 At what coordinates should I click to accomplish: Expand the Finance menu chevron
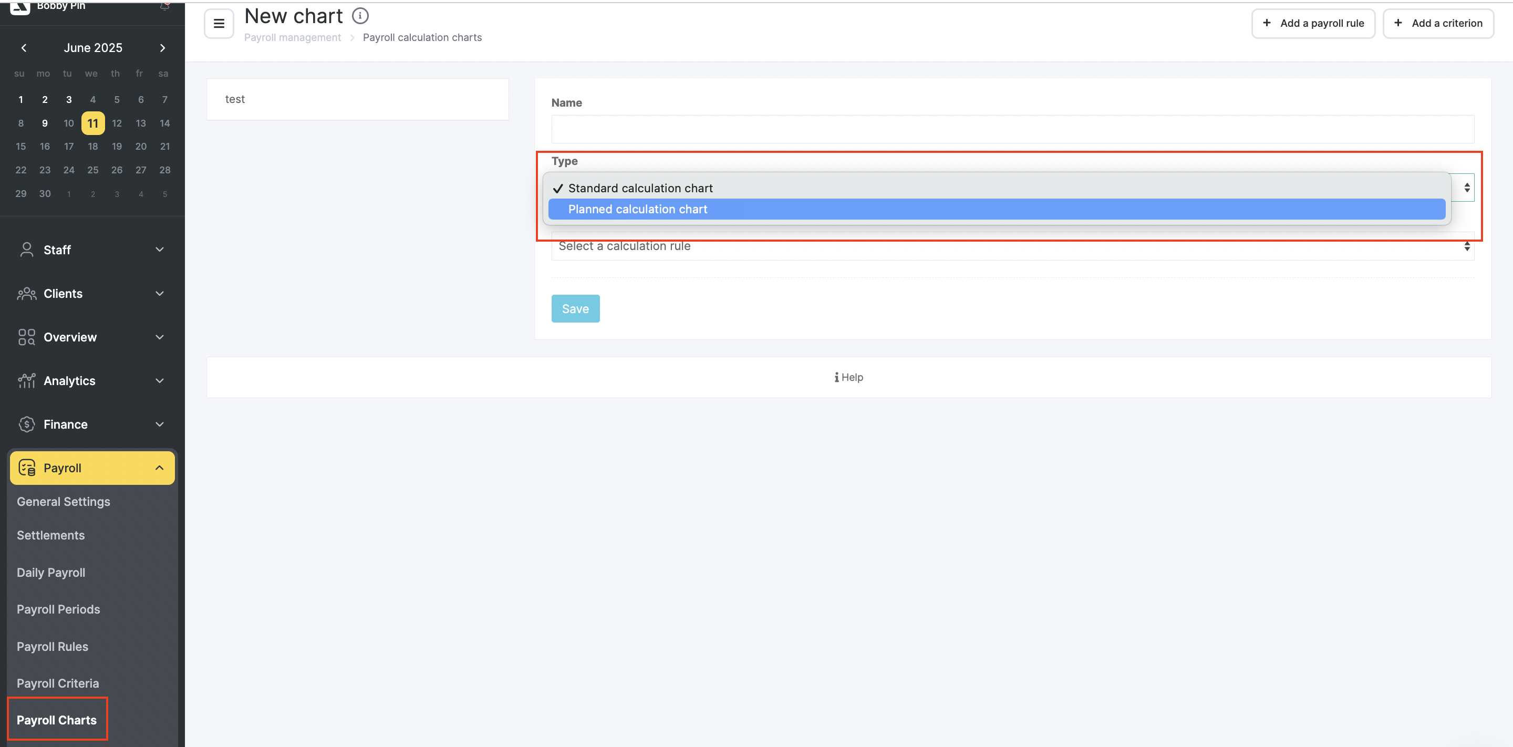(160, 424)
